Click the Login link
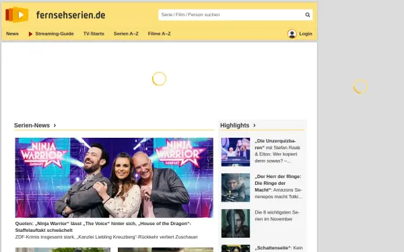This screenshot has height=252, width=404. [x=306, y=34]
